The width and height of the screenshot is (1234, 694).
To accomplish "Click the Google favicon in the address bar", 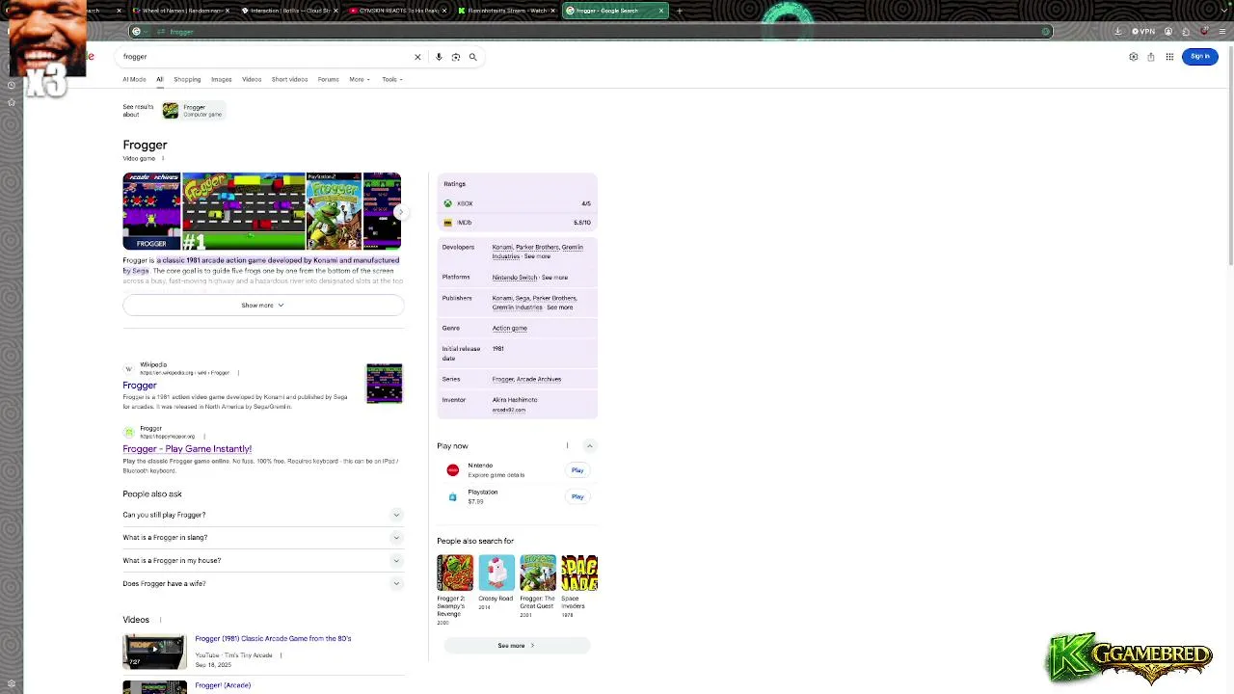I will click(x=136, y=32).
